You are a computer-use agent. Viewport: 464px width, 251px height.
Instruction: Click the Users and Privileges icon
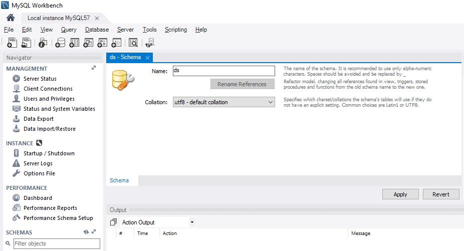(16, 99)
